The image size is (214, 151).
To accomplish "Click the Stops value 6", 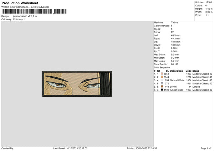I will point(172,29).
